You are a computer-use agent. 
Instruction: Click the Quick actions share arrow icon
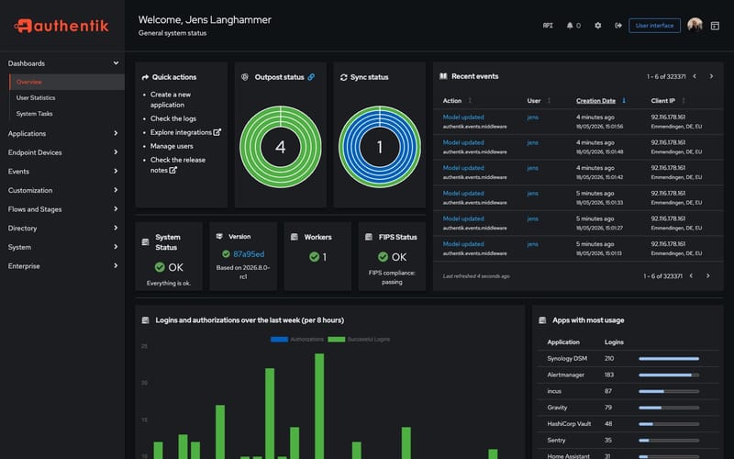145,77
